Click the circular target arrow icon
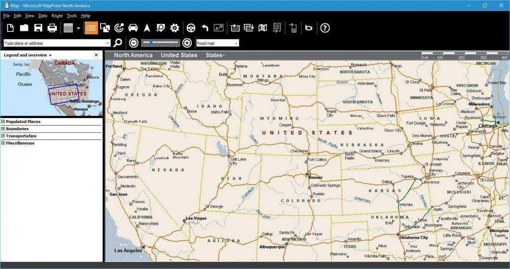 click(x=119, y=28)
